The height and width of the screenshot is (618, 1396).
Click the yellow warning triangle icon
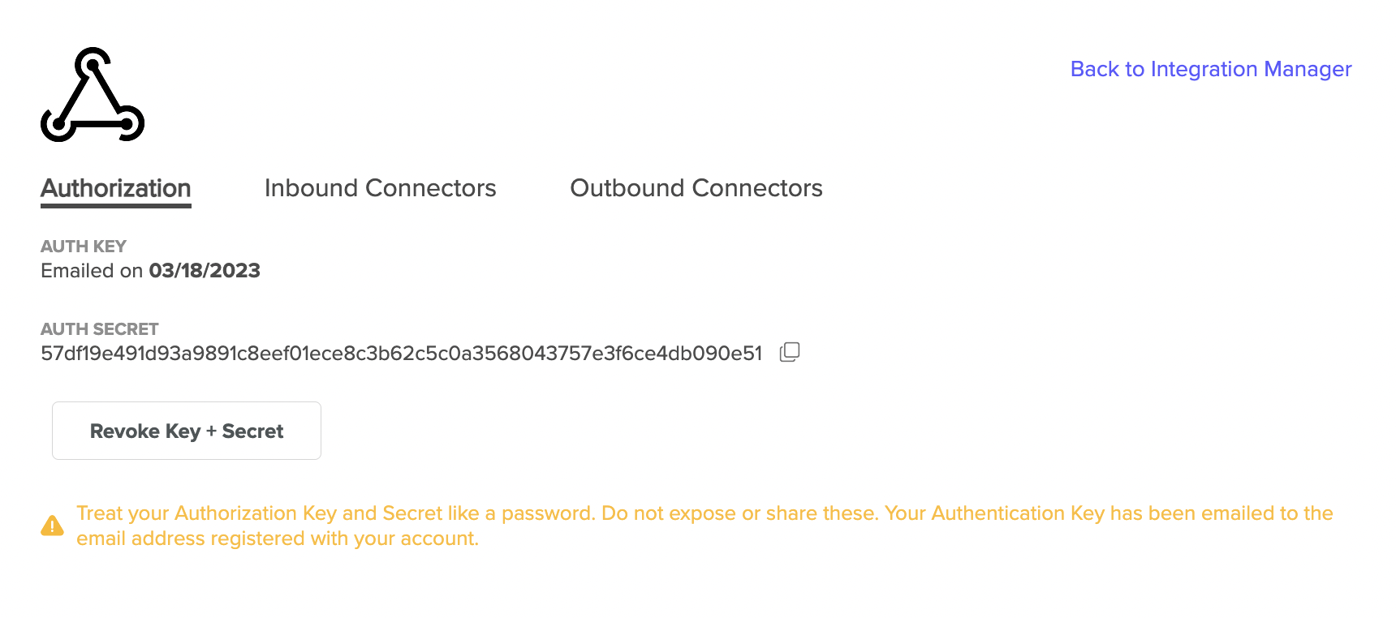tap(52, 526)
